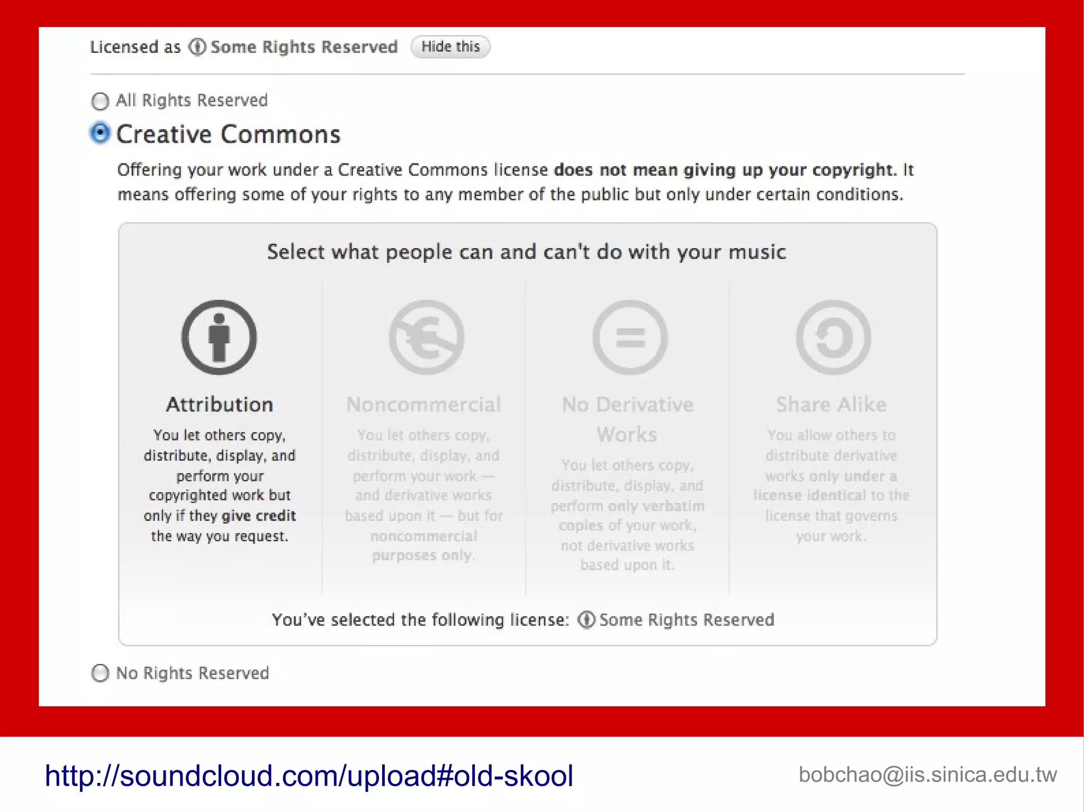Click attribution icon in selected license summary

coord(586,619)
